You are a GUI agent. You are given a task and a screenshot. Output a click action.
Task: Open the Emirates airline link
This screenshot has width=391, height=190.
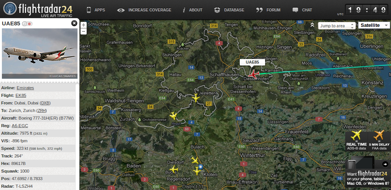point(25,88)
